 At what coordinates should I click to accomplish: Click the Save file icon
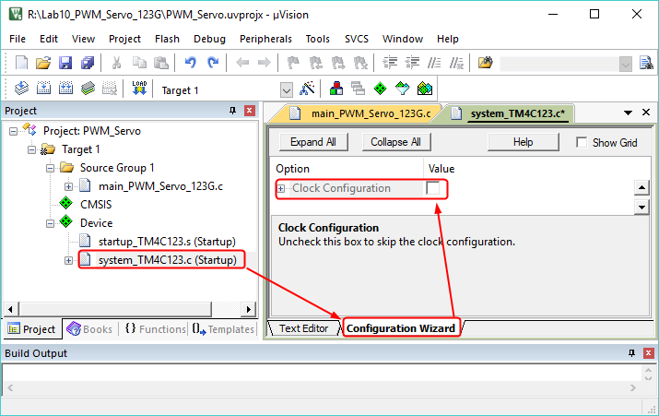click(65, 64)
